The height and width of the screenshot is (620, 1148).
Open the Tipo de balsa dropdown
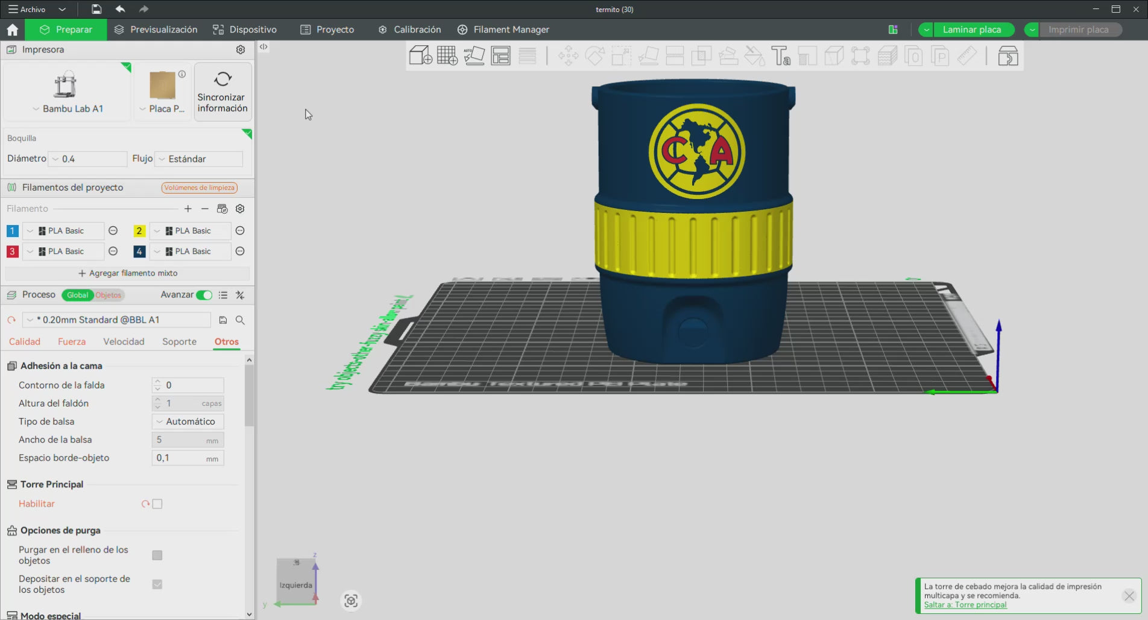click(188, 422)
